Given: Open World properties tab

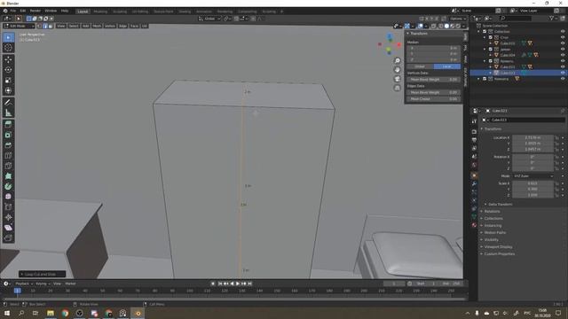Looking at the screenshot, I should click(474, 166).
